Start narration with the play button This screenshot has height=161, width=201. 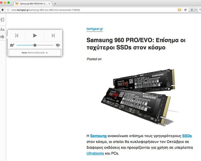click(35, 36)
